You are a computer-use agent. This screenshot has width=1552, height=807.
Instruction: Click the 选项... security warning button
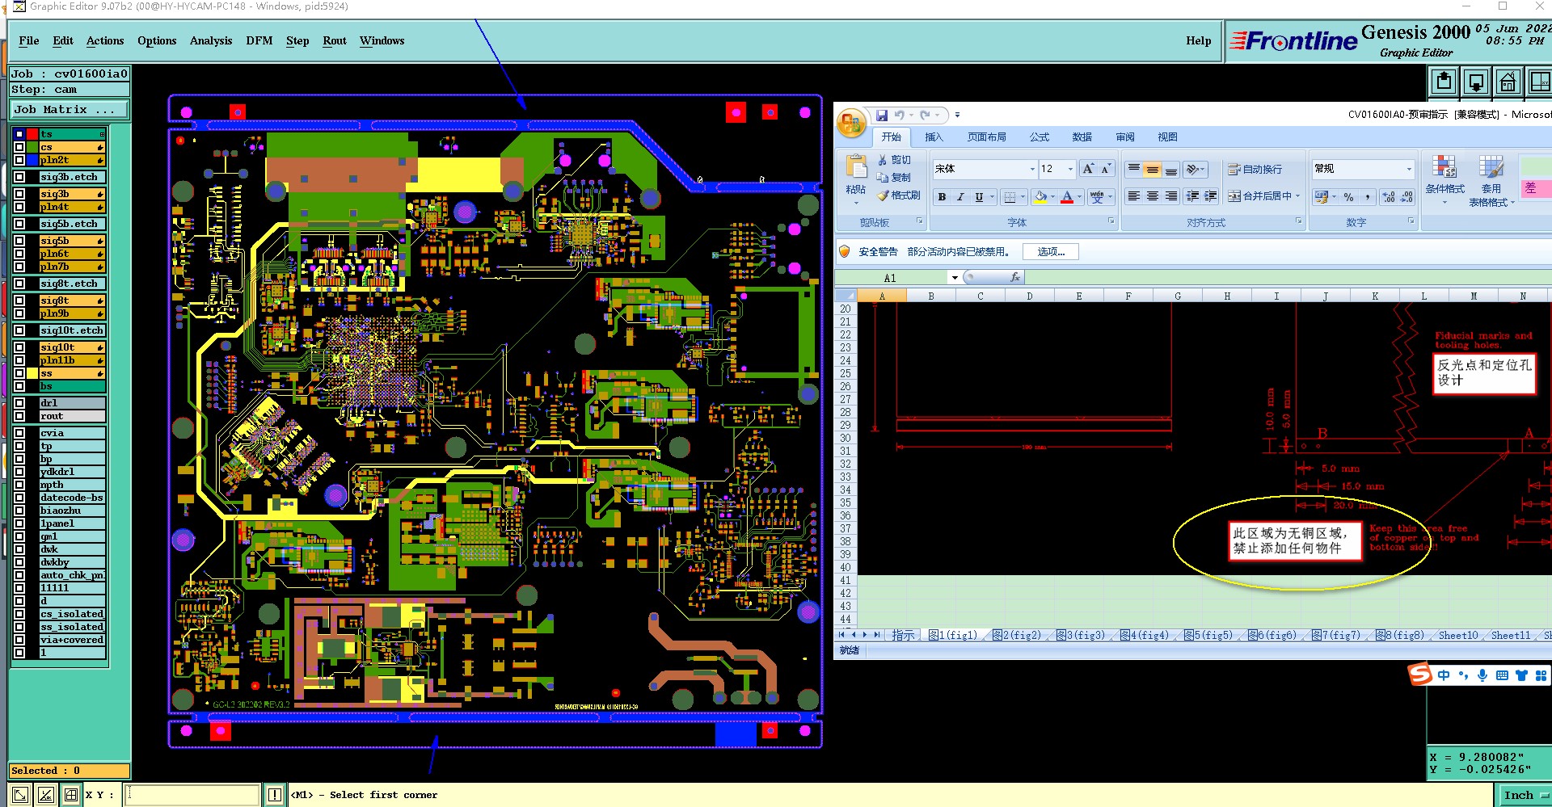coord(1051,252)
